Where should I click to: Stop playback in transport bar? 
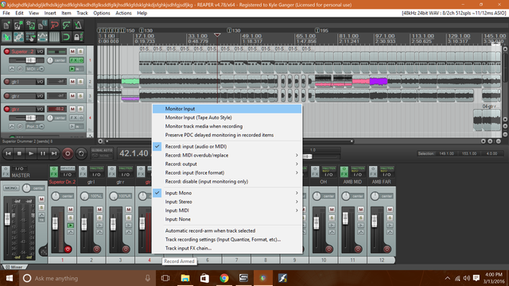coord(19,153)
